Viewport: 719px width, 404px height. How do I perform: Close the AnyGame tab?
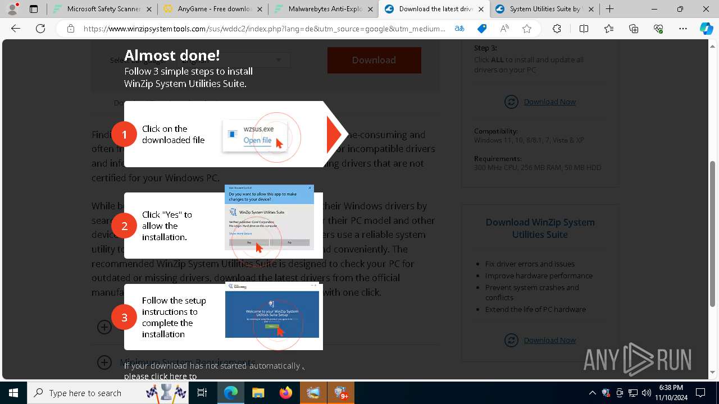click(260, 9)
